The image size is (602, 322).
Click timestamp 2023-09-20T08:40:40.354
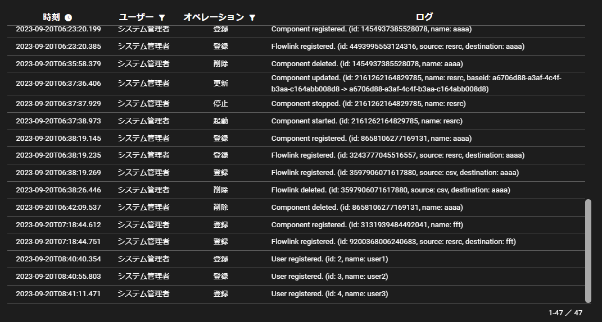click(x=58, y=259)
